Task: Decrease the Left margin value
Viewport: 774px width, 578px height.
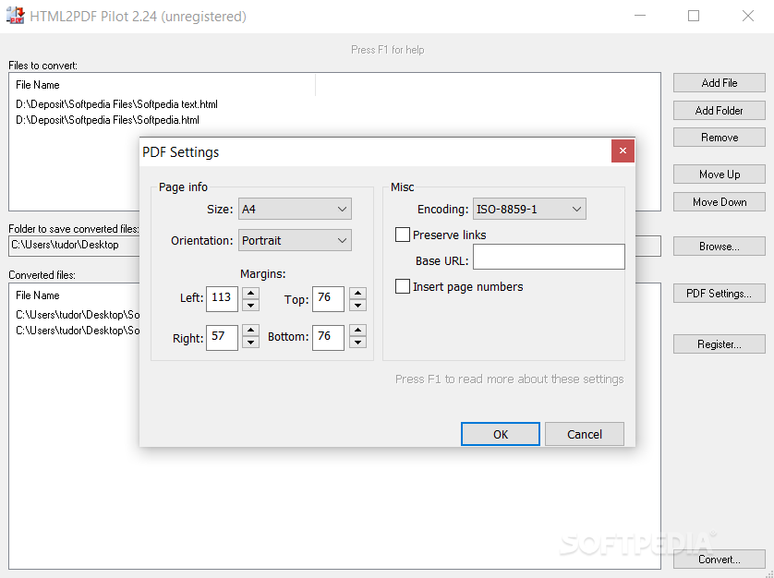Action: pos(250,305)
